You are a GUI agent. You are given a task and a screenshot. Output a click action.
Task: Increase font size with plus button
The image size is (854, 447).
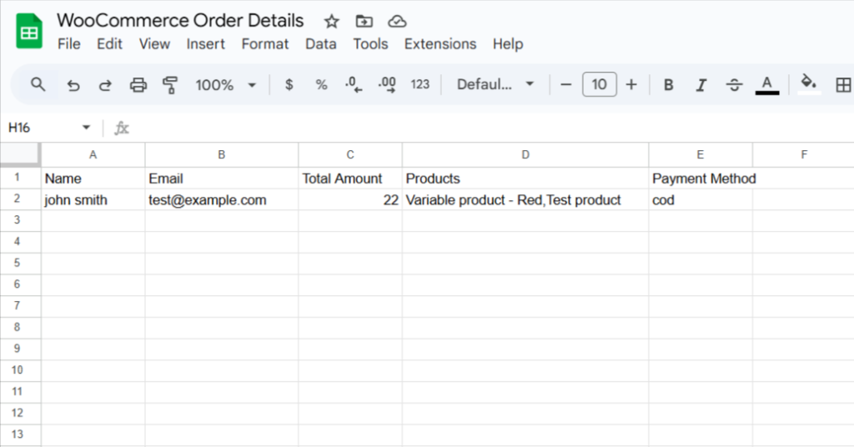click(631, 84)
